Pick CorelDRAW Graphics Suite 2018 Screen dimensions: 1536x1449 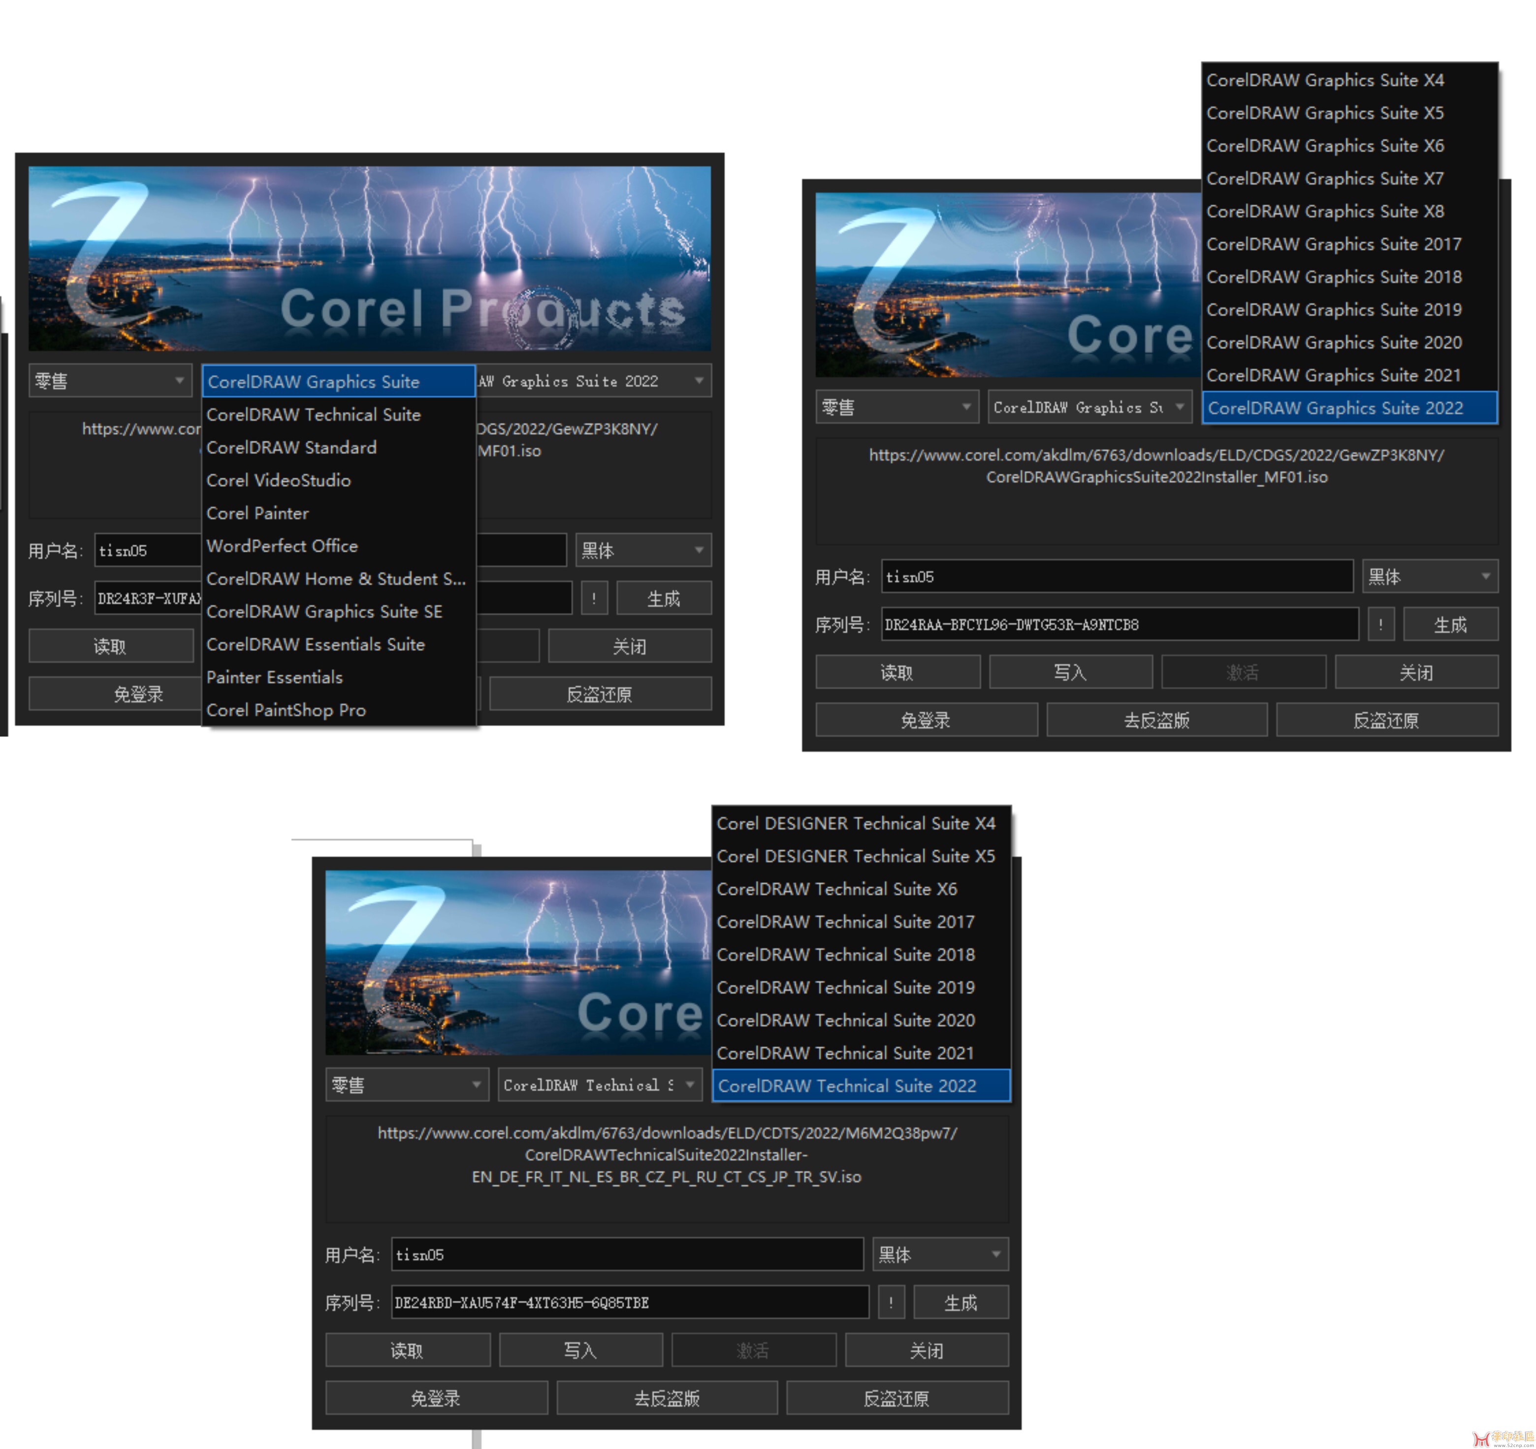point(1350,277)
